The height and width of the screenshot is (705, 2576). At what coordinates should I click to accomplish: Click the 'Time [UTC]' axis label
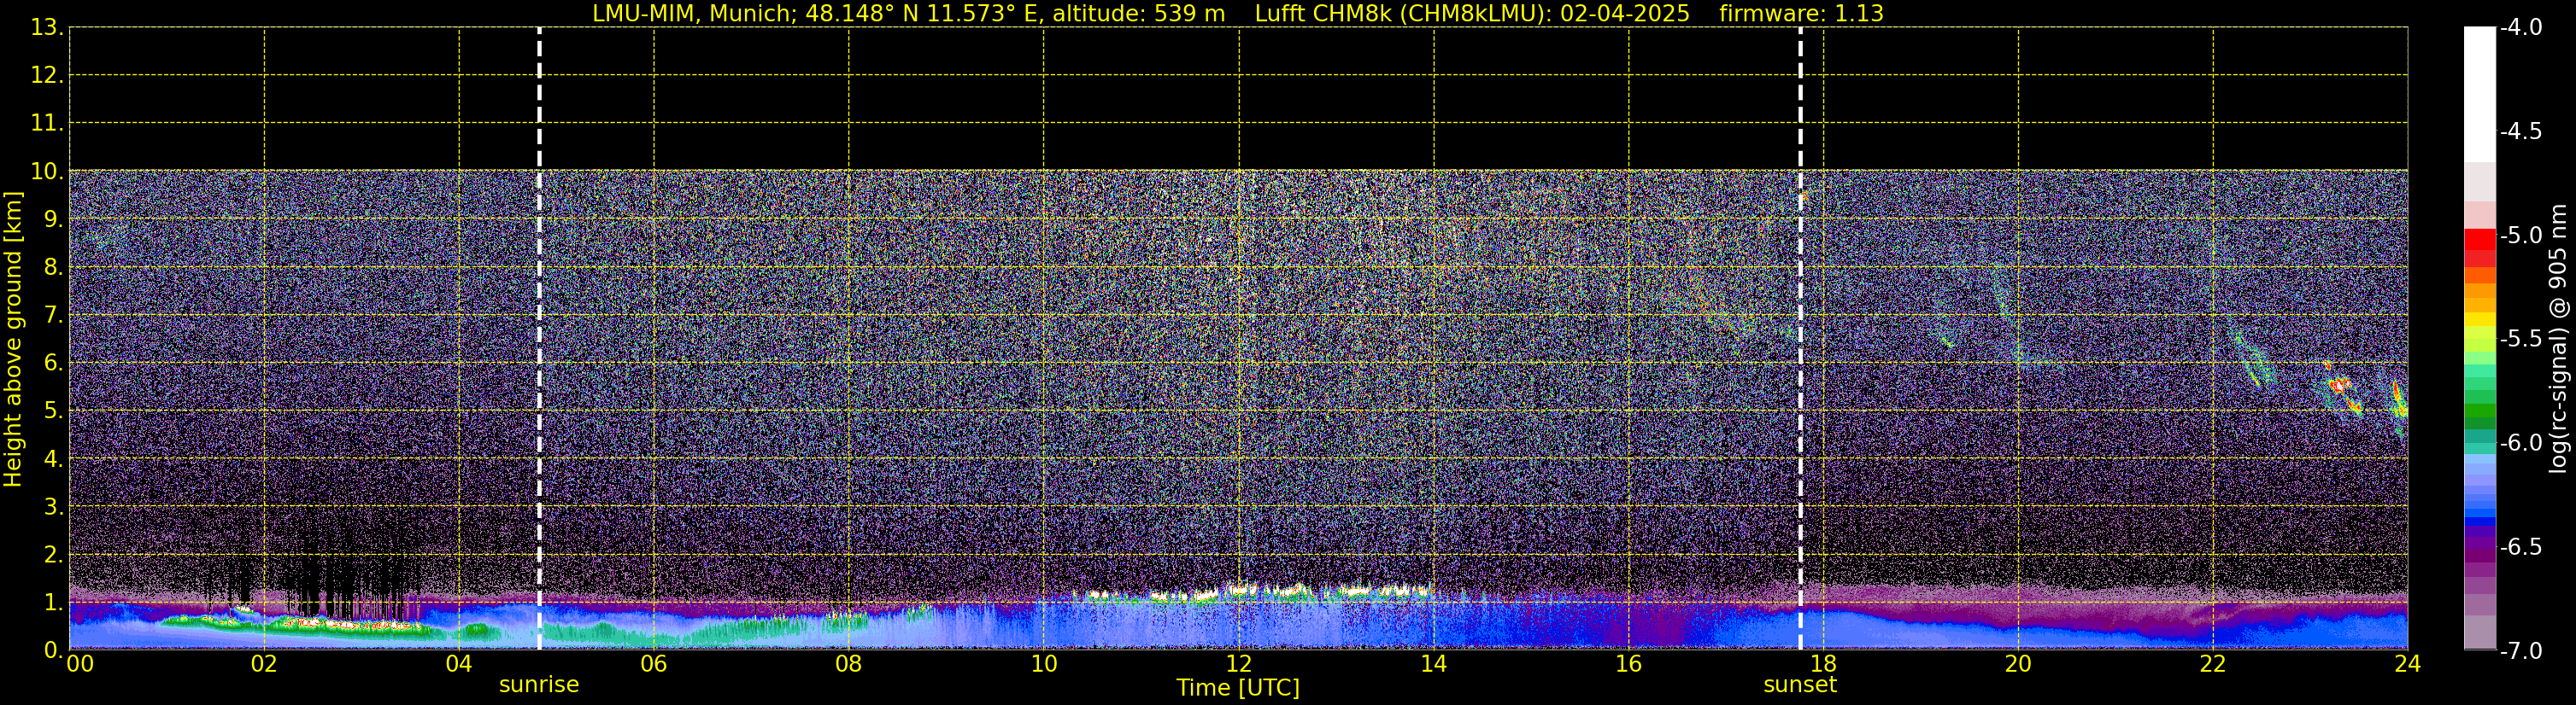(1238, 688)
